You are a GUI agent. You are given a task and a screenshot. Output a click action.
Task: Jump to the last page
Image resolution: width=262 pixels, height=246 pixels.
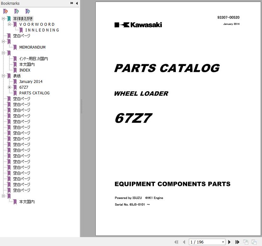point(237,242)
